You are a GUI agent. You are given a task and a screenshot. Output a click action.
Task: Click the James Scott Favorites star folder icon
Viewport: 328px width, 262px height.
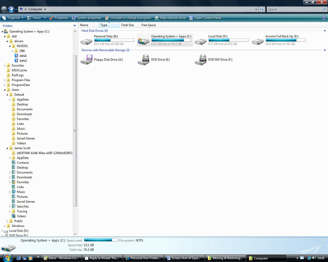(14, 182)
